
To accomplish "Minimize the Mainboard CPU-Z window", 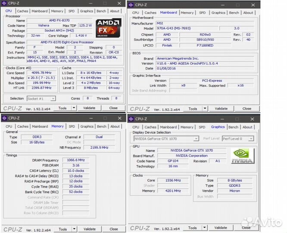I will coord(223,5).
